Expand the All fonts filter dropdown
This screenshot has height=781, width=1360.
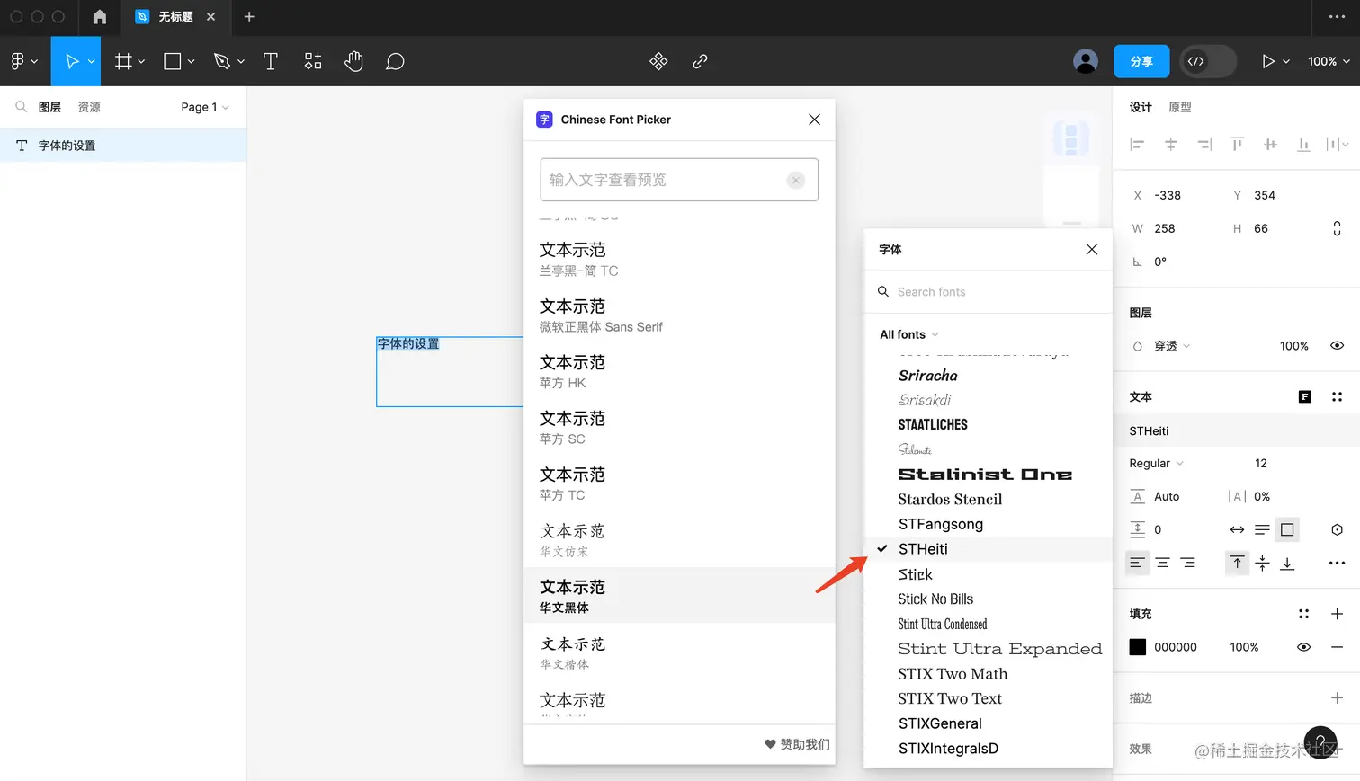(x=909, y=334)
